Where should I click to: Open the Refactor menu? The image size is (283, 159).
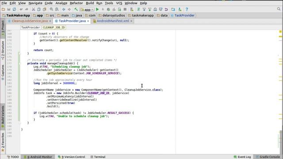click(x=76, y=3)
